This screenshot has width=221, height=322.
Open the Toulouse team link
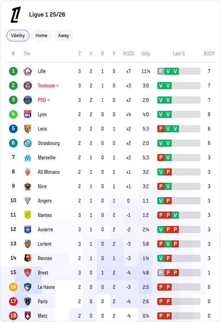(x=46, y=86)
